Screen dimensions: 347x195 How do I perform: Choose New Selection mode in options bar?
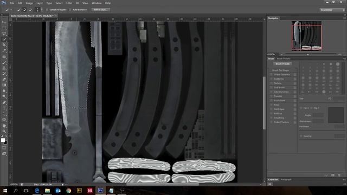(19, 10)
